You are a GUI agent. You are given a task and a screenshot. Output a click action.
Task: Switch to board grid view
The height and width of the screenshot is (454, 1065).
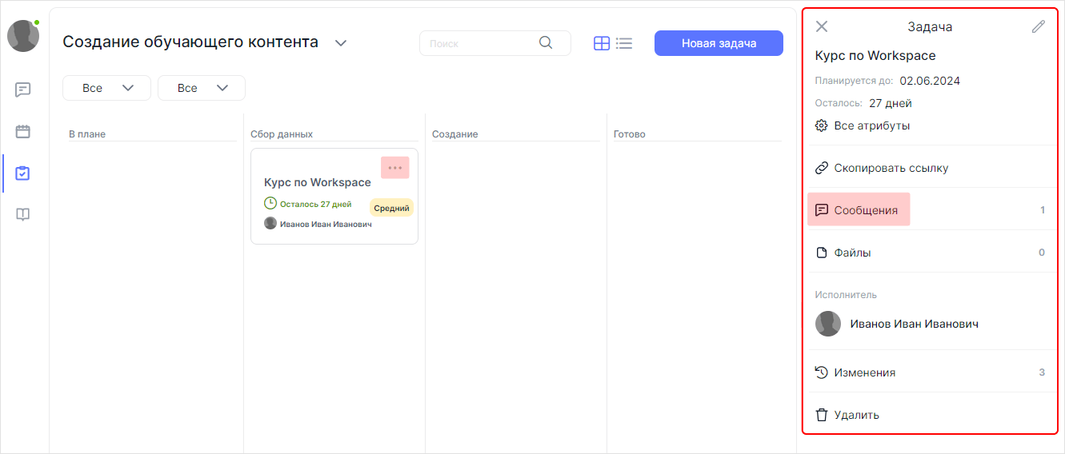click(x=602, y=43)
